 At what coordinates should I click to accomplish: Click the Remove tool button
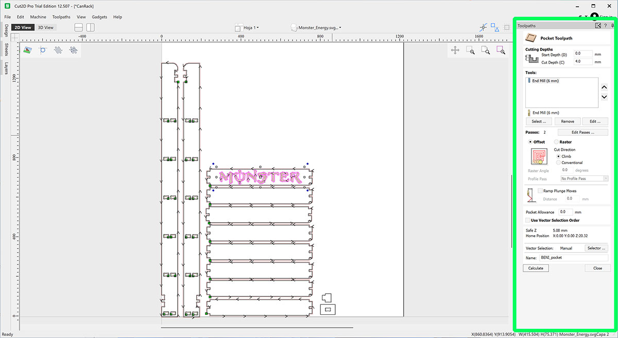pos(568,121)
